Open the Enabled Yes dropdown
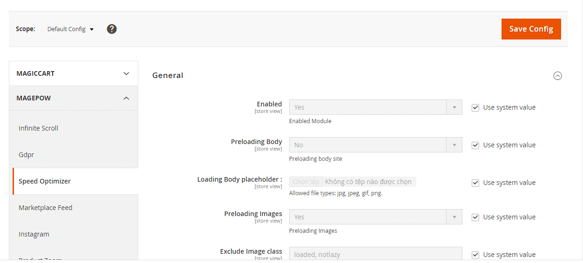This screenshot has width=583, height=263. [x=375, y=107]
